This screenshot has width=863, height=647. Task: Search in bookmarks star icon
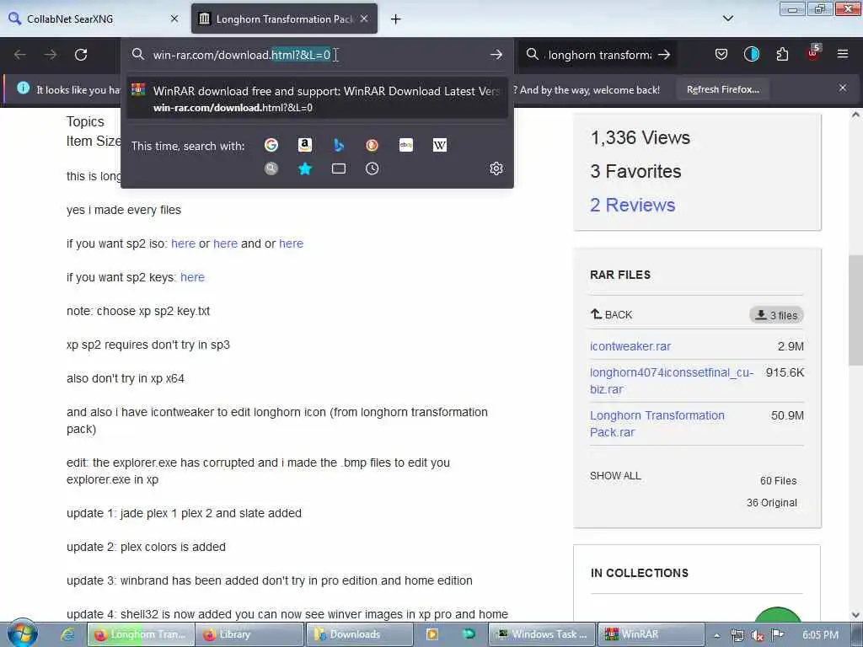click(x=305, y=168)
